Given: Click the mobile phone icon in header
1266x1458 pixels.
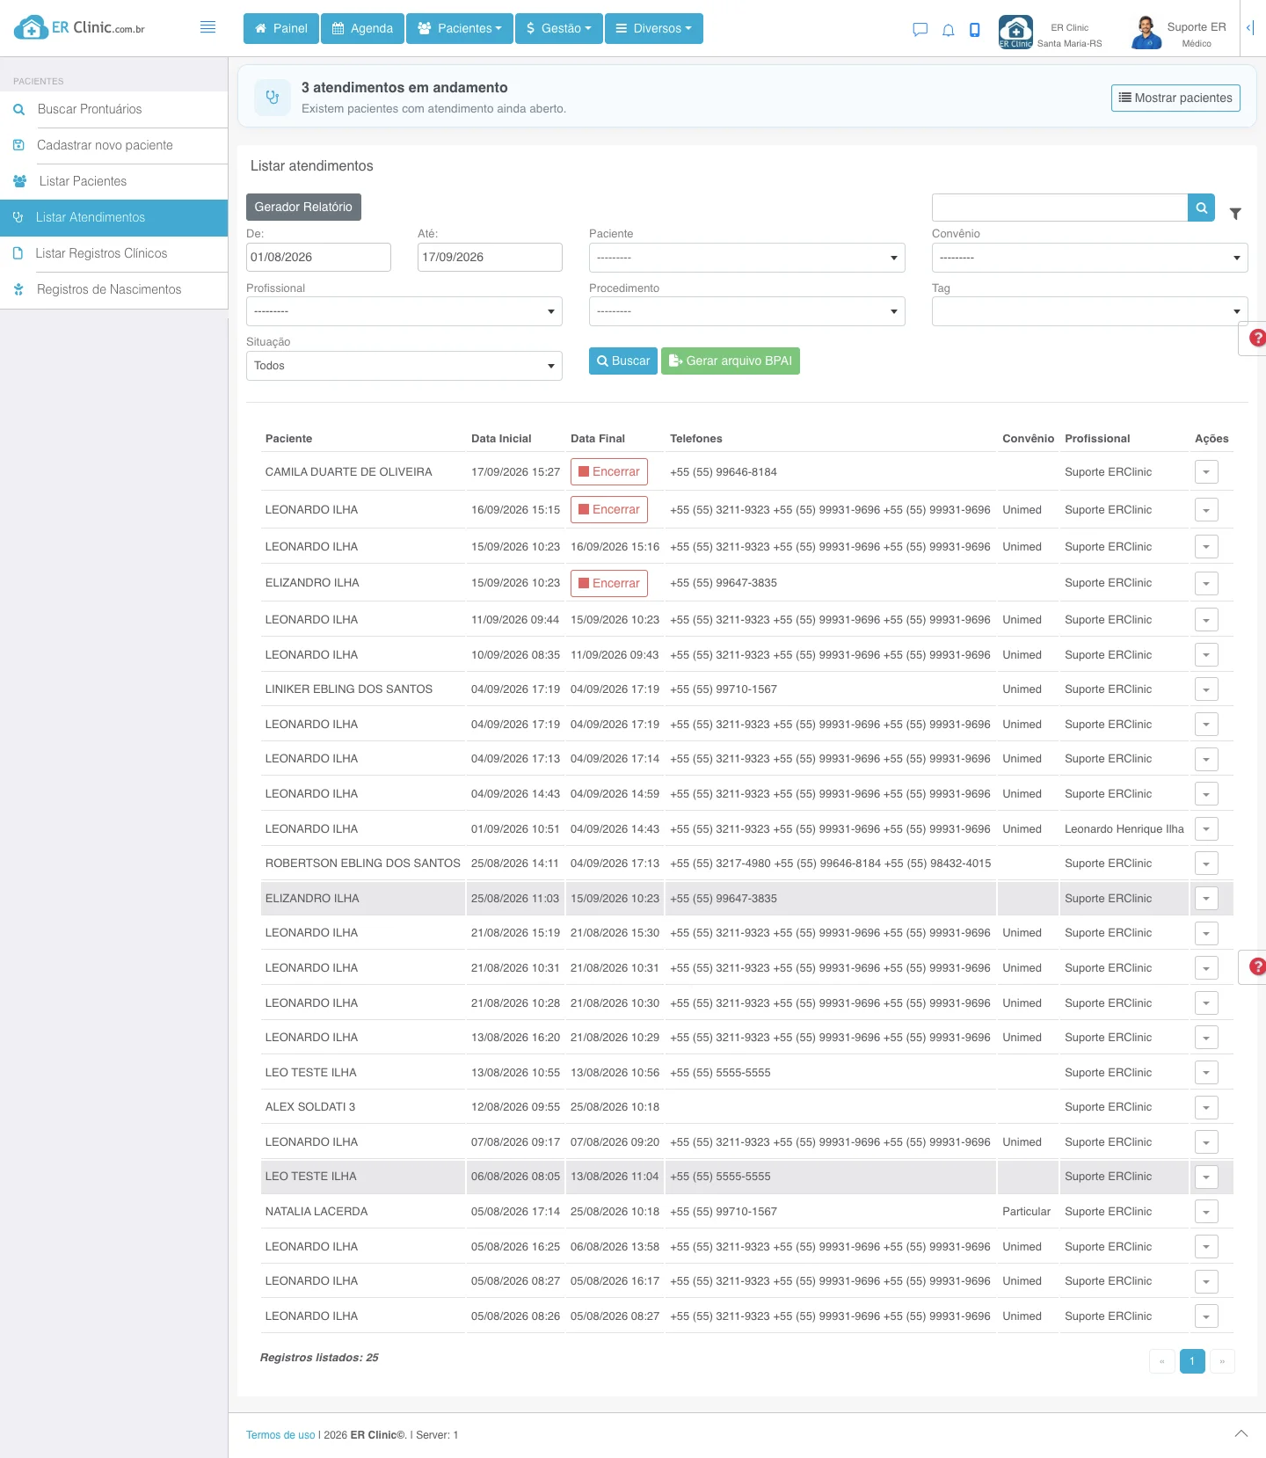Looking at the screenshot, I should 975,30.
